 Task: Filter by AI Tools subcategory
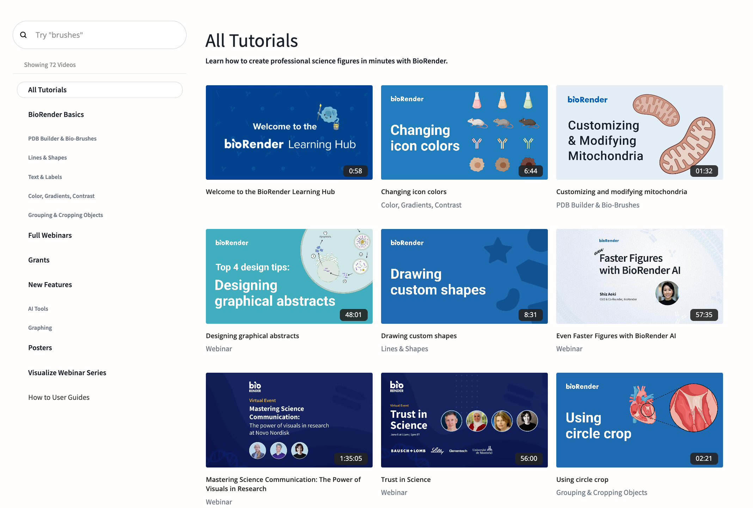pos(38,309)
